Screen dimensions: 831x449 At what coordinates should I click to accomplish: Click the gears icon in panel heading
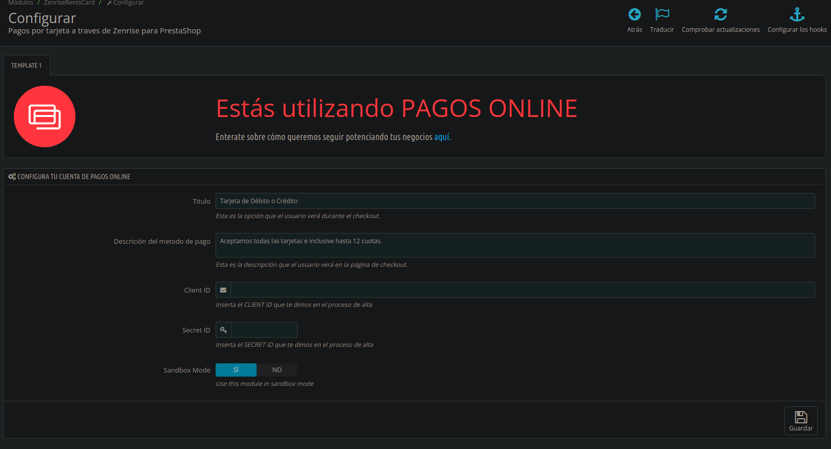pyautogui.click(x=12, y=177)
